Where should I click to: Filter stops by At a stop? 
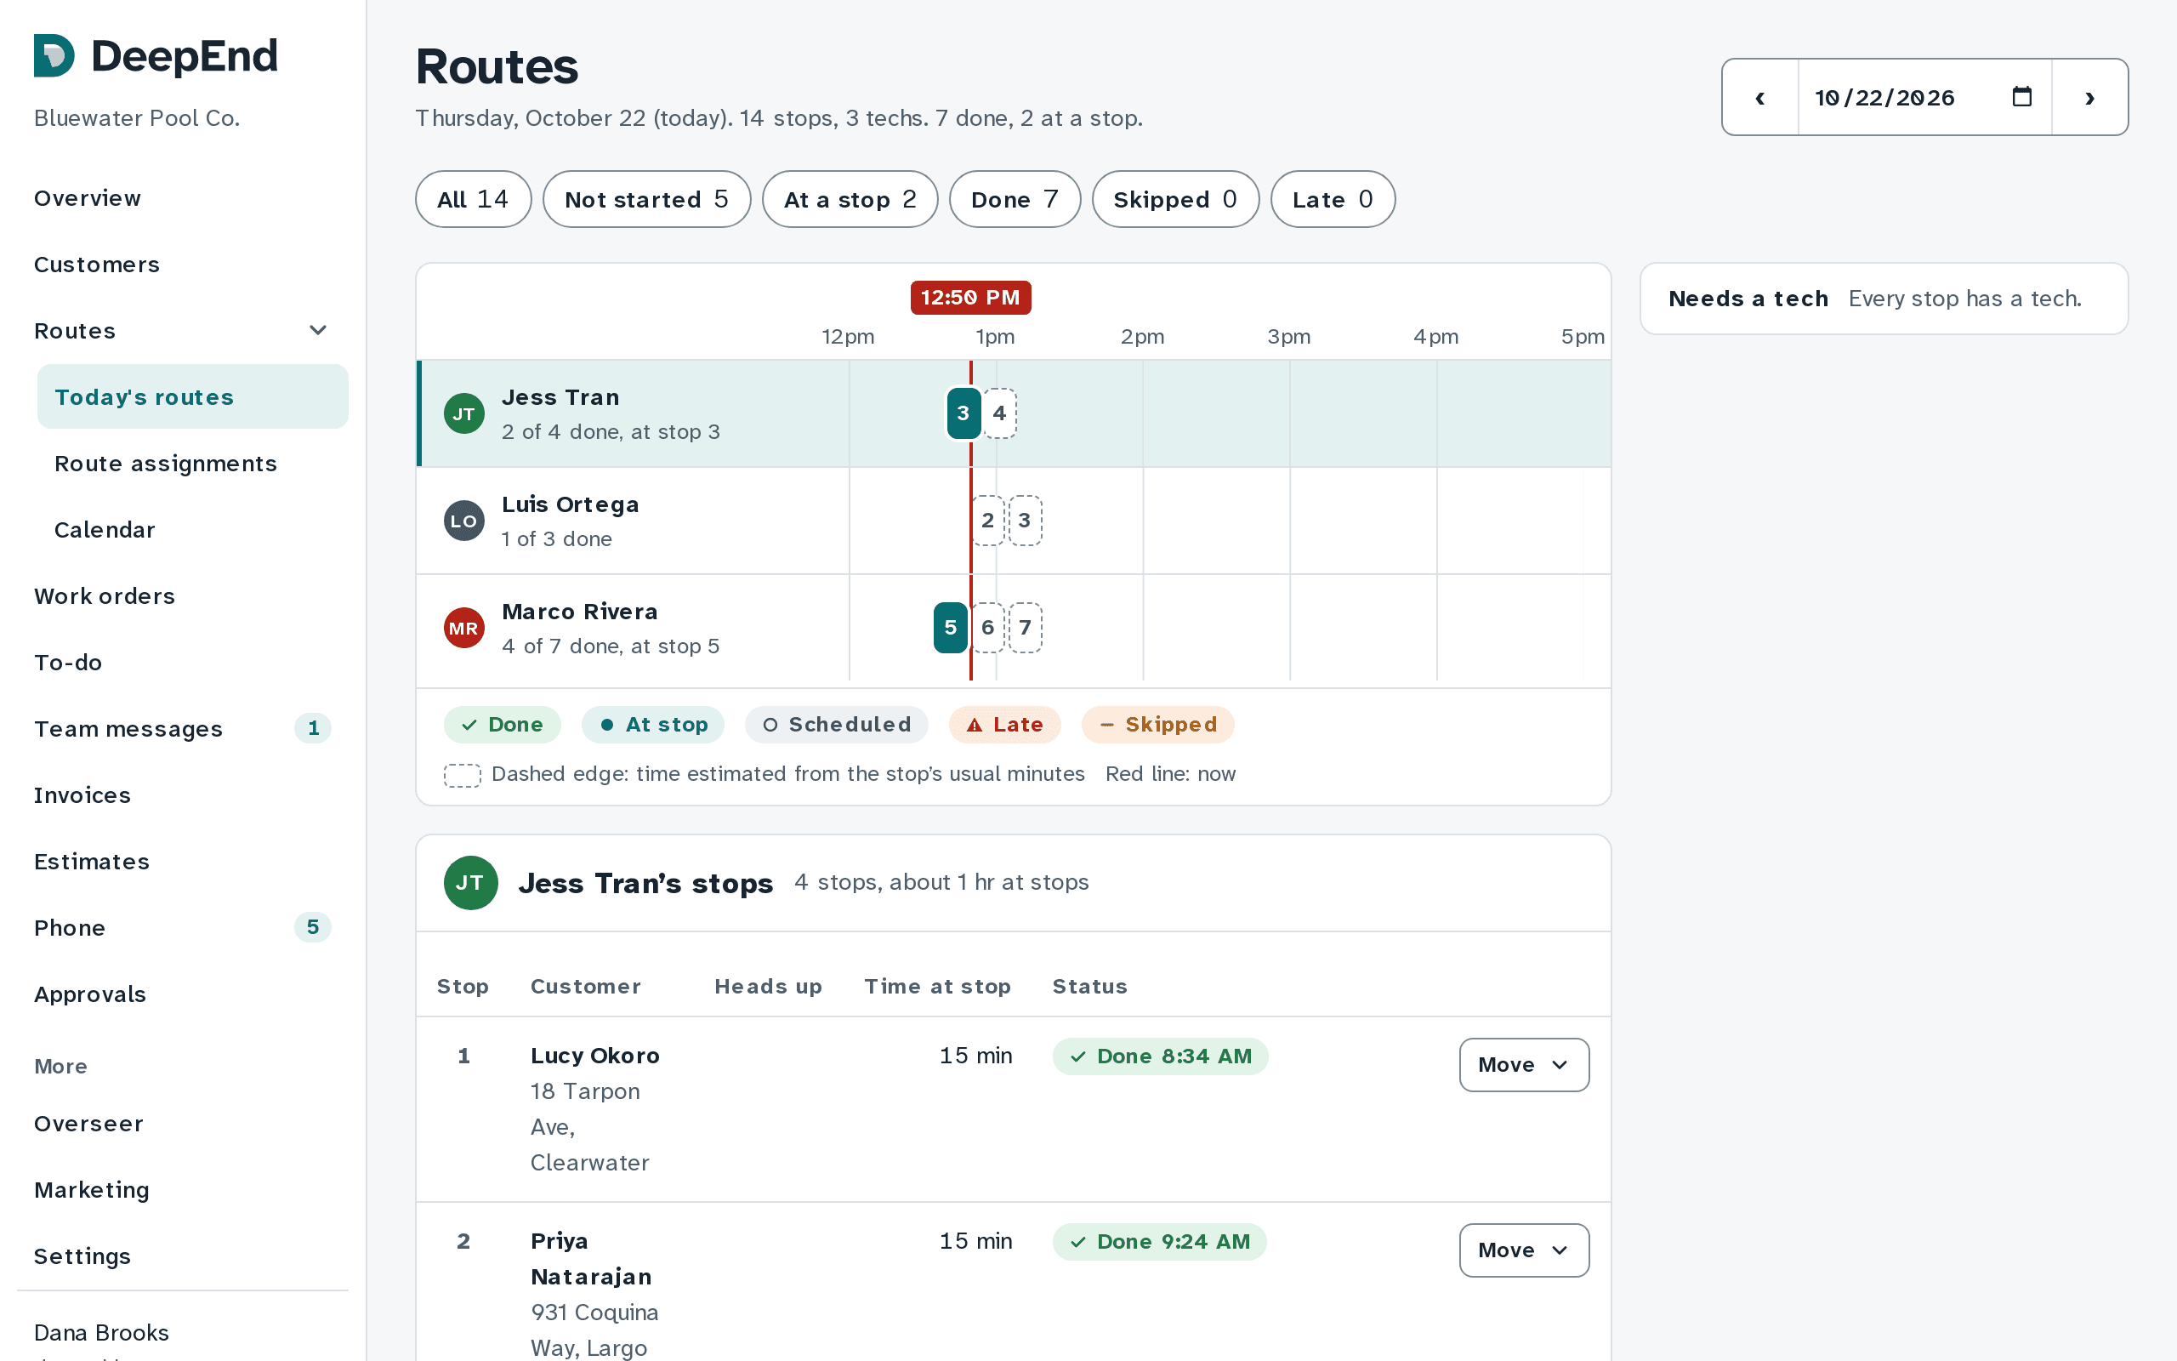click(850, 199)
